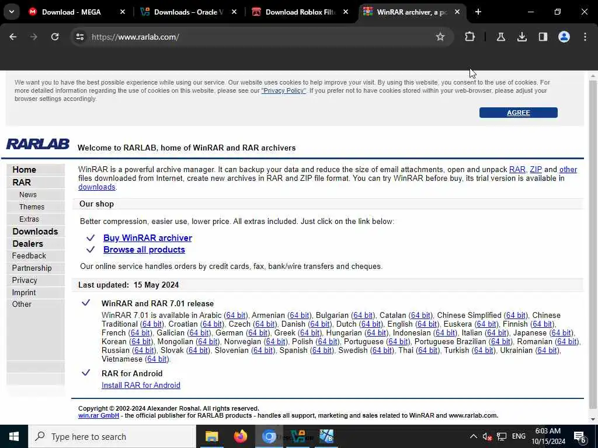Open the Chrome profile avatar
Screen dimensions: 598x448
564,37
